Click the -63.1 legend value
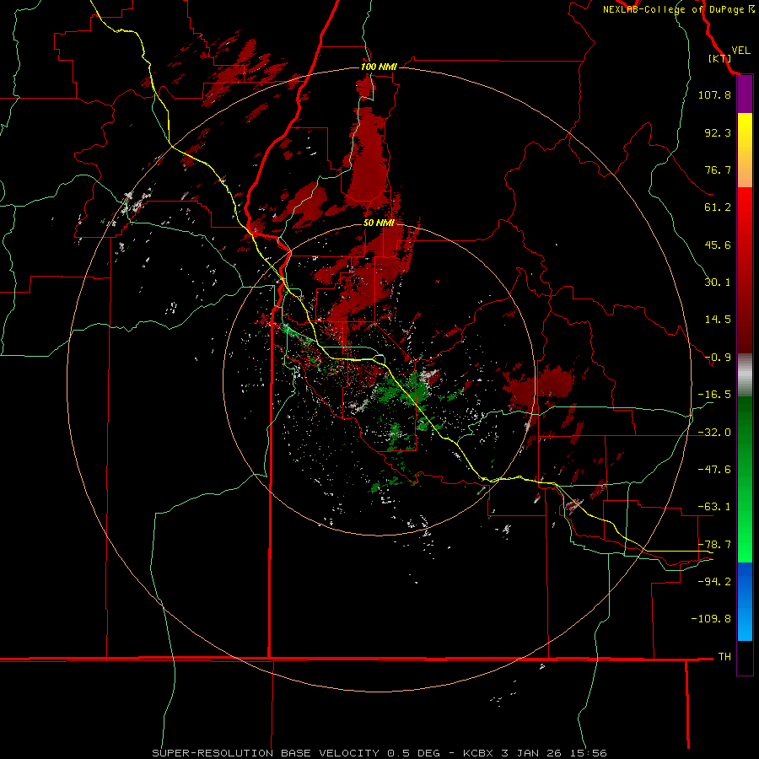This screenshot has height=759, width=759. pyautogui.click(x=714, y=507)
